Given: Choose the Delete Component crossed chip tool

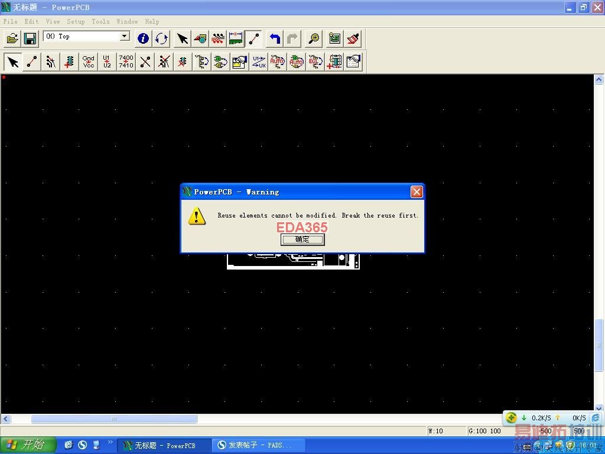Looking at the screenshot, I should pyautogui.click(x=183, y=61).
